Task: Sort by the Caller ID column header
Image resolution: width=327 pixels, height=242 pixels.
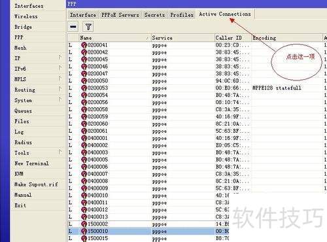Action: pyautogui.click(x=233, y=38)
